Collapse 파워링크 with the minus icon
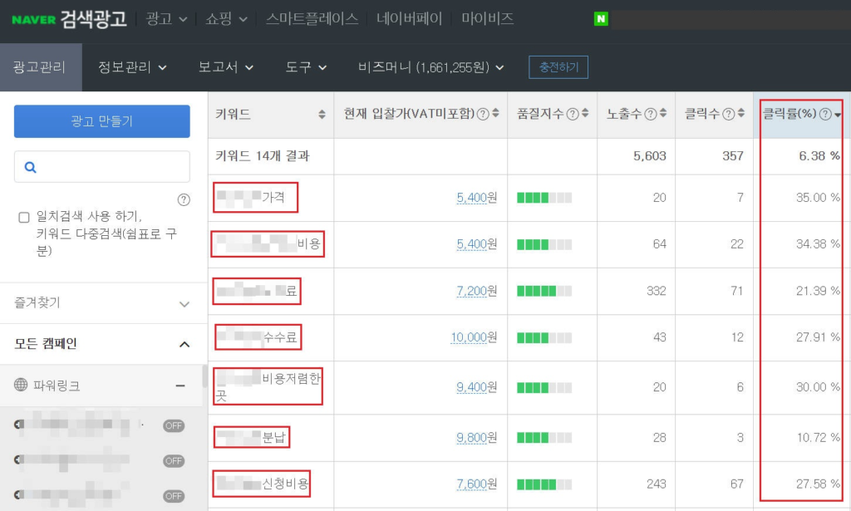The width and height of the screenshot is (851, 511). click(180, 386)
